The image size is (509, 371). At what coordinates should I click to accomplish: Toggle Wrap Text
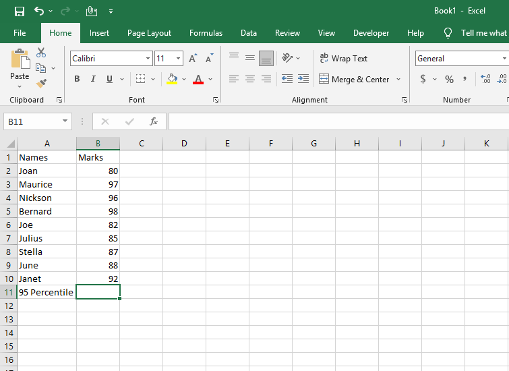pyautogui.click(x=343, y=59)
